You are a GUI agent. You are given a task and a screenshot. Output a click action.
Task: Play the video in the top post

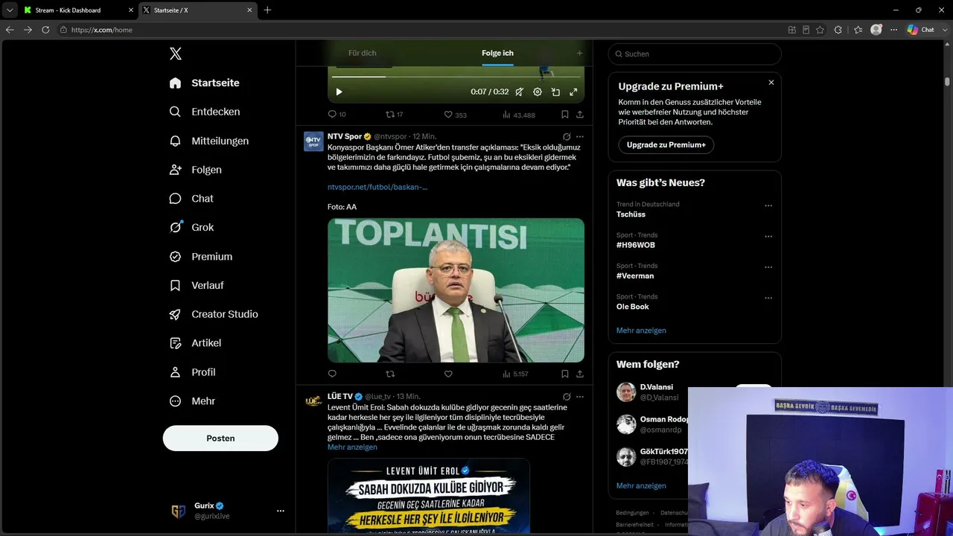(339, 92)
